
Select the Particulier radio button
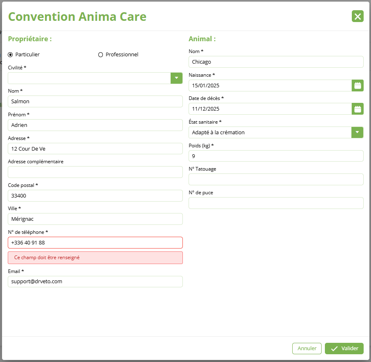pos(11,55)
